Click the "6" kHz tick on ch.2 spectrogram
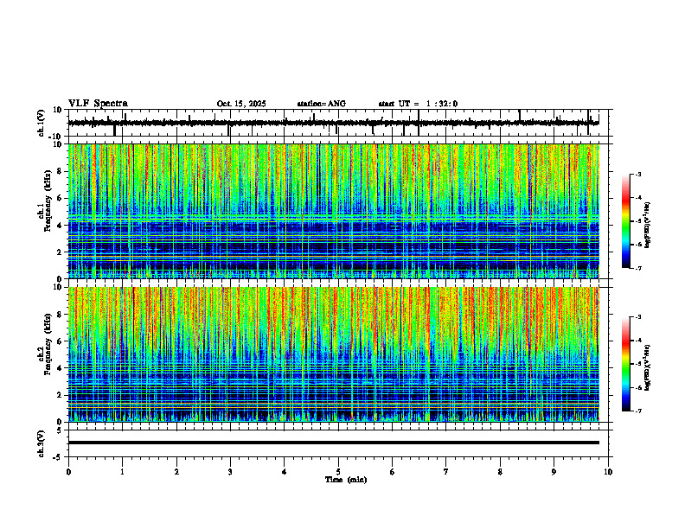The width and height of the screenshot is (685, 529). [x=60, y=341]
